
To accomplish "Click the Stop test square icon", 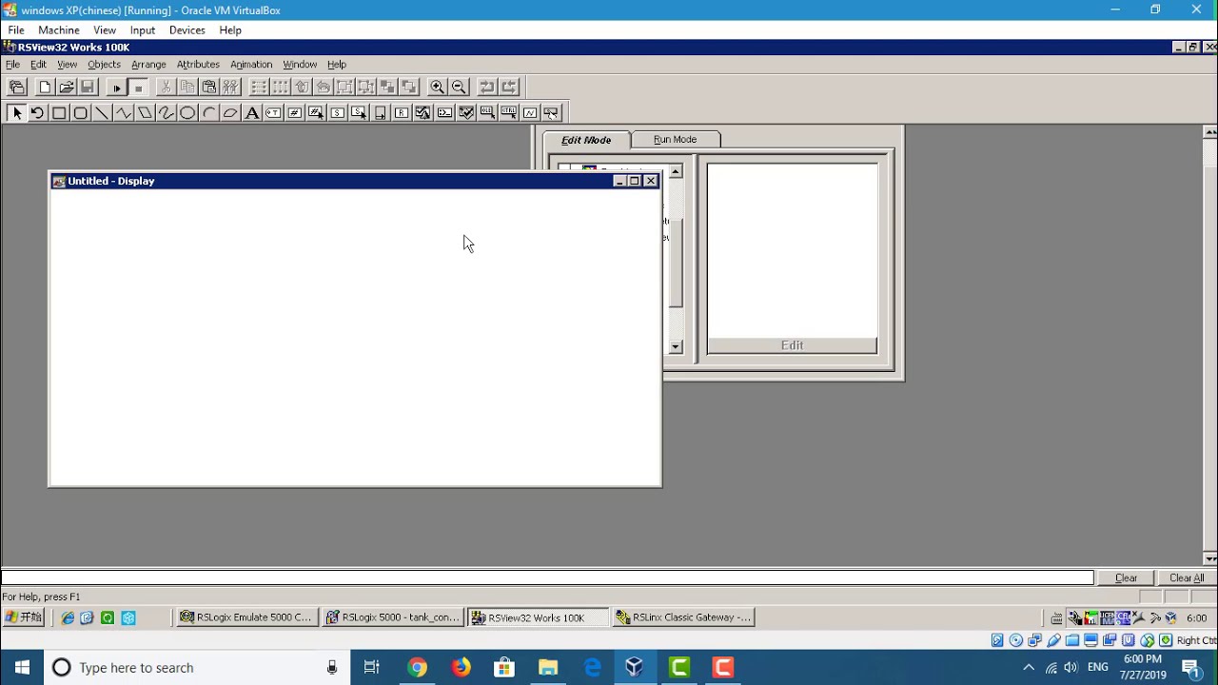I will (138, 87).
